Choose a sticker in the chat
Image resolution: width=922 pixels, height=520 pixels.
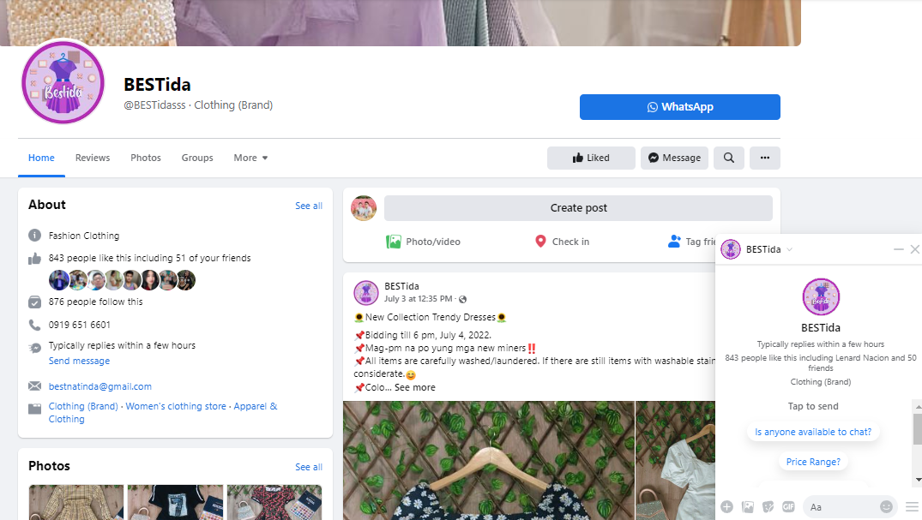[x=768, y=506]
